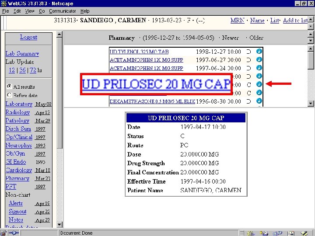Viewport: 315px width, 236px height.
Task: Show 72 hour lab update
Action: click(x=33, y=70)
